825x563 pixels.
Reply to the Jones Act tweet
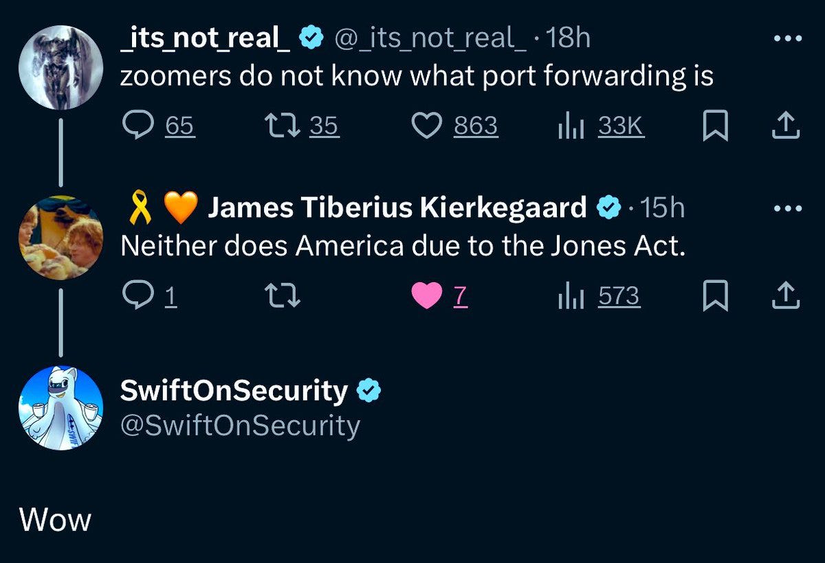click(x=149, y=296)
